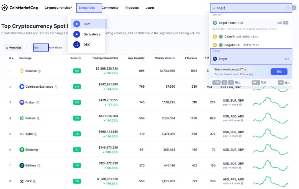Open the Coinbase Exchange link

pos(39,87)
